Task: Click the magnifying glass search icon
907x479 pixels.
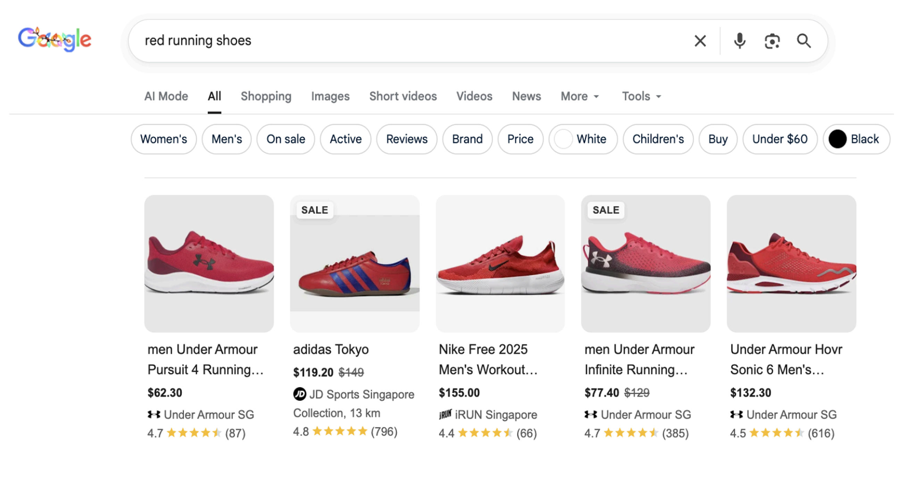Action: (804, 41)
